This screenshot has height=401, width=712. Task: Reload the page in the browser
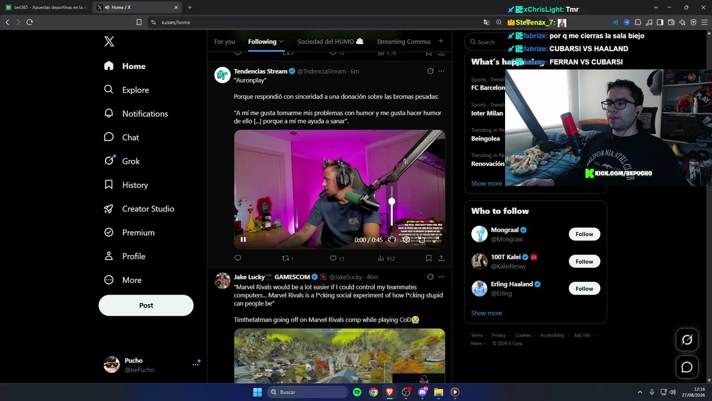click(x=29, y=22)
